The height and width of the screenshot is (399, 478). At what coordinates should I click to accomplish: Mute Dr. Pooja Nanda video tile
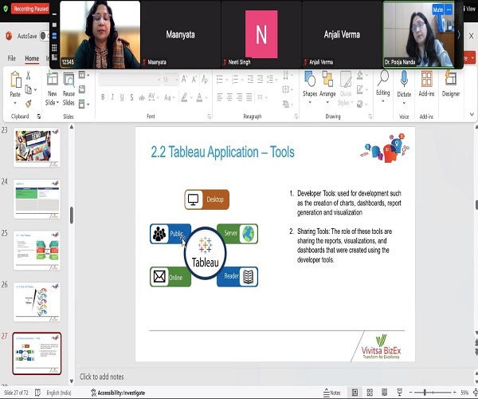click(437, 10)
